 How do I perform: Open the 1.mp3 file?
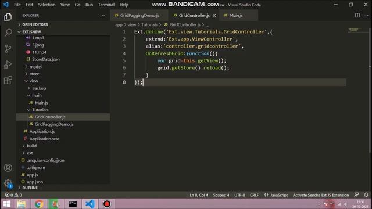coord(38,38)
